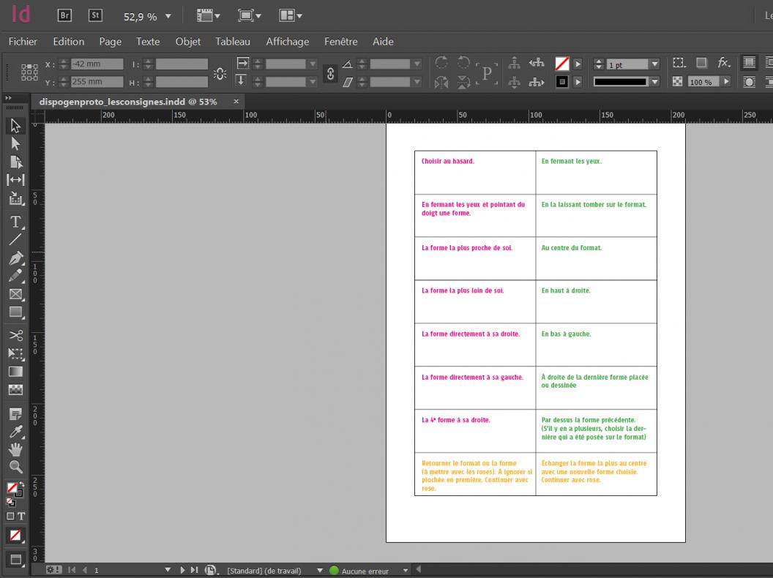Image resolution: width=773 pixels, height=578 pixels.
Task: Select the Free Transform tool
Action: point(15,353)
